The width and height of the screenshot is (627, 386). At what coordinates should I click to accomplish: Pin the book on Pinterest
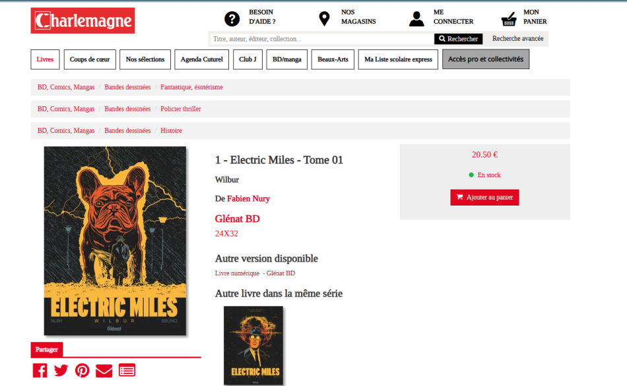pos(82,370)
